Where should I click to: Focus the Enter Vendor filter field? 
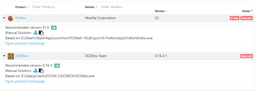120,7
